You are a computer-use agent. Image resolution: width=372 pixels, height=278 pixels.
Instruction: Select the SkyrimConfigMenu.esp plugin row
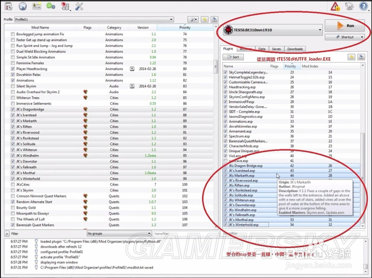[x=291, y=97]
